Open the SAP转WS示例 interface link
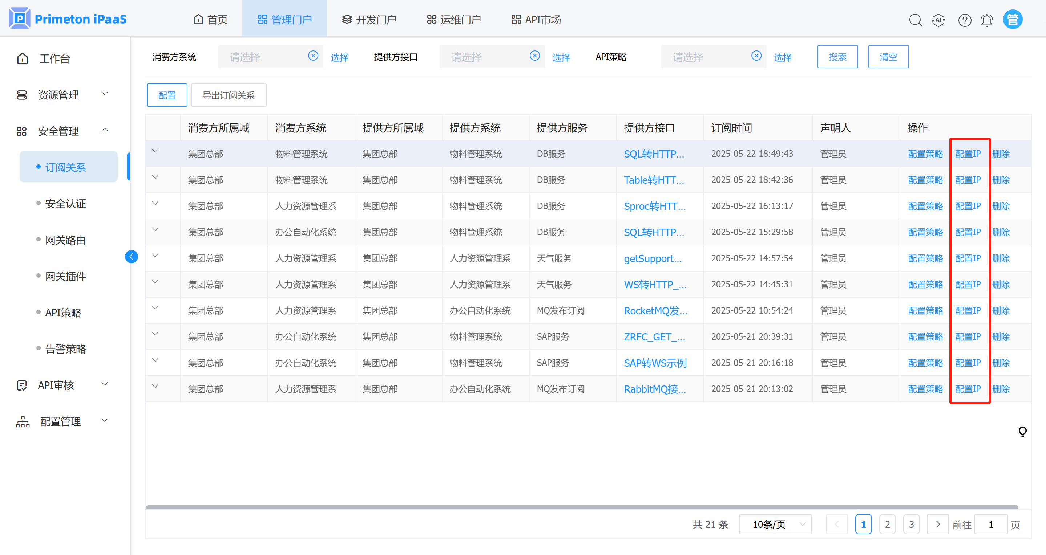 655,363
